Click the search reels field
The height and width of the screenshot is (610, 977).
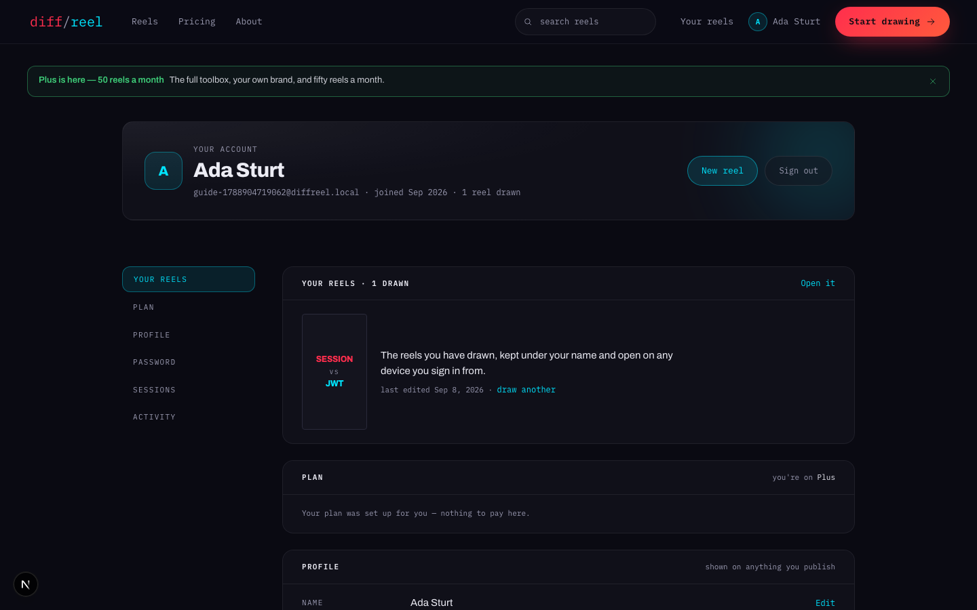coord(586,22)
